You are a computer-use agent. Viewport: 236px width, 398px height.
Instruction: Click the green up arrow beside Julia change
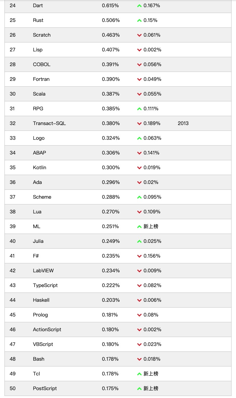point(139,241)
